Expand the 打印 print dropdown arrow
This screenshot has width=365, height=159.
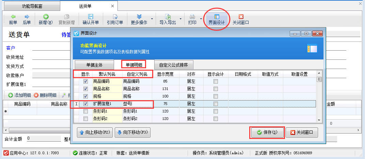[x=201, y=19]
